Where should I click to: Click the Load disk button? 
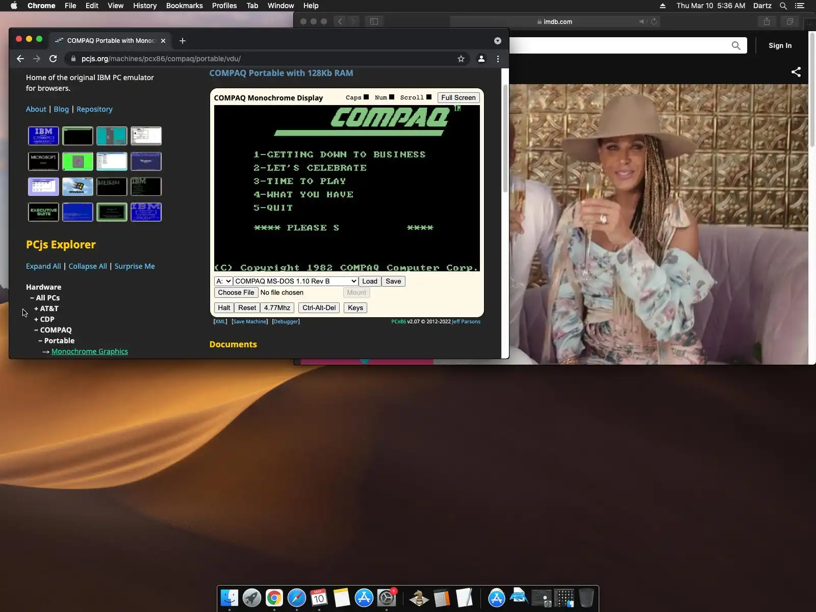pyautogui.click(x=370, y=281)
